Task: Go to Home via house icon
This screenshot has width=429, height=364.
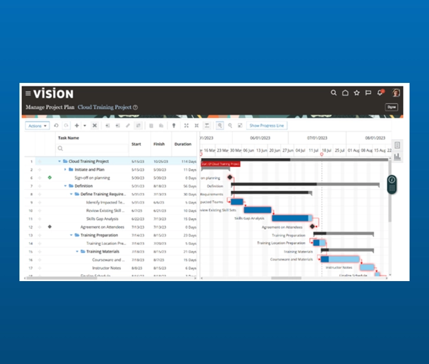Action: click(x=345, y=93)
